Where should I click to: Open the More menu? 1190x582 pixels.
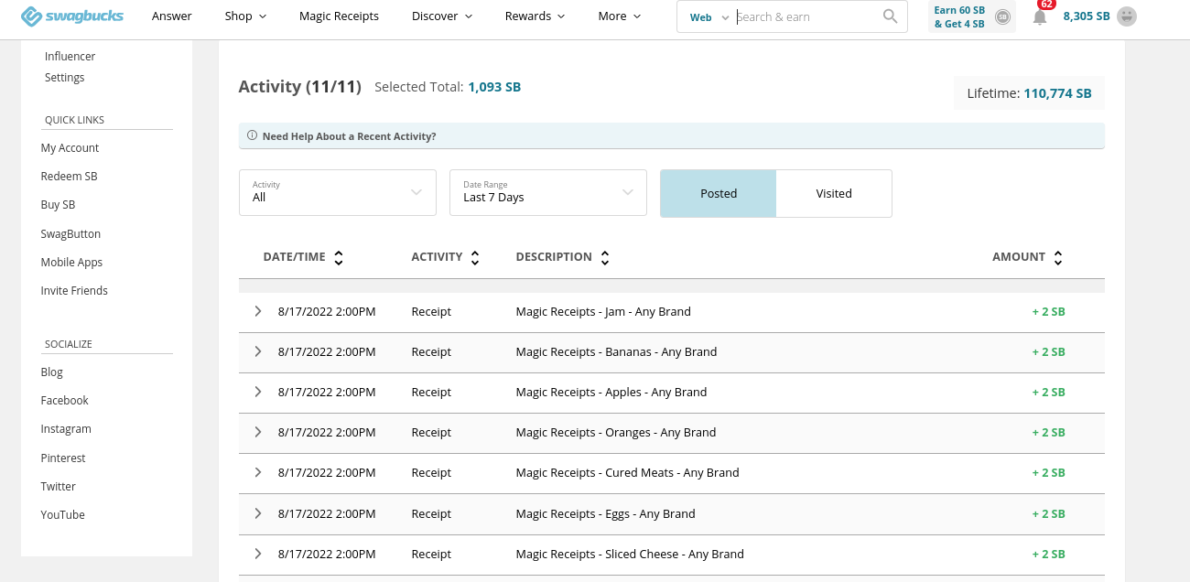click(x=620, y=16)
